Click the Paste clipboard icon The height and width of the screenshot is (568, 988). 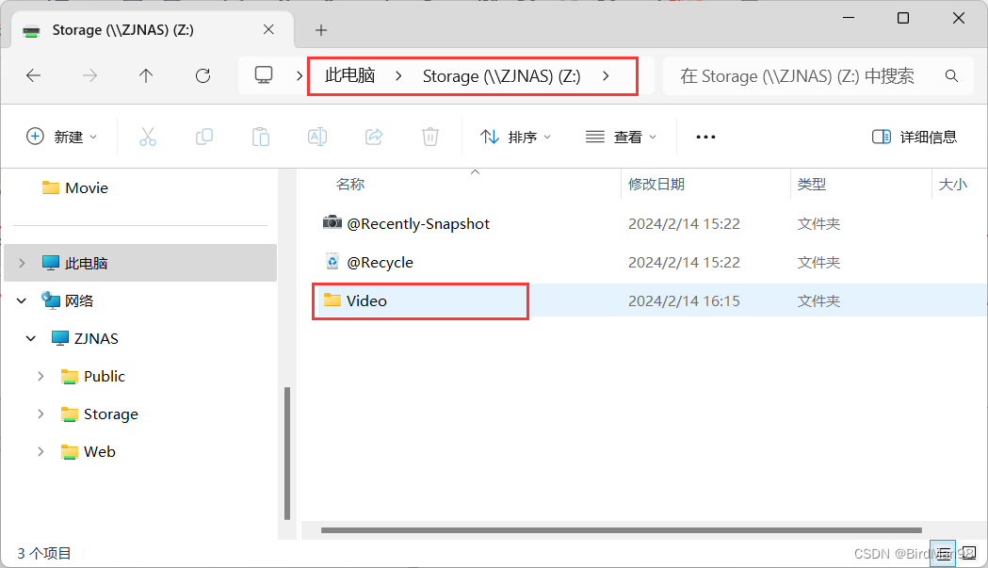[x=261, y=137]
